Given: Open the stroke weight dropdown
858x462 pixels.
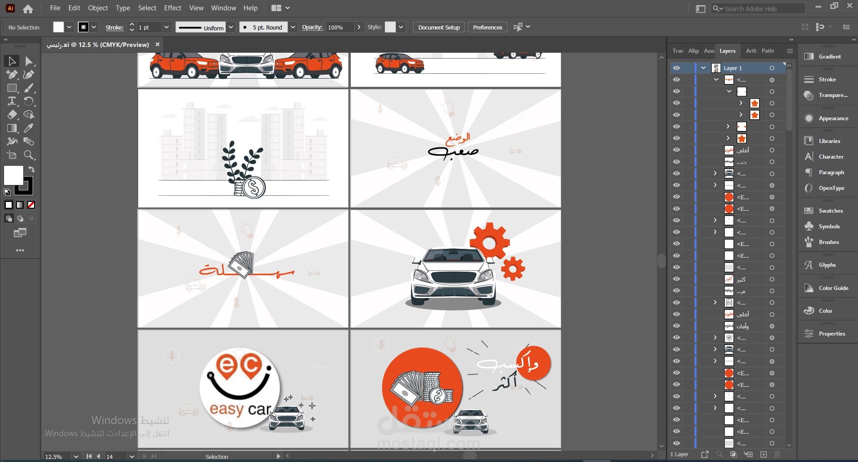Looking at the screenshot, I should point(166,27).
